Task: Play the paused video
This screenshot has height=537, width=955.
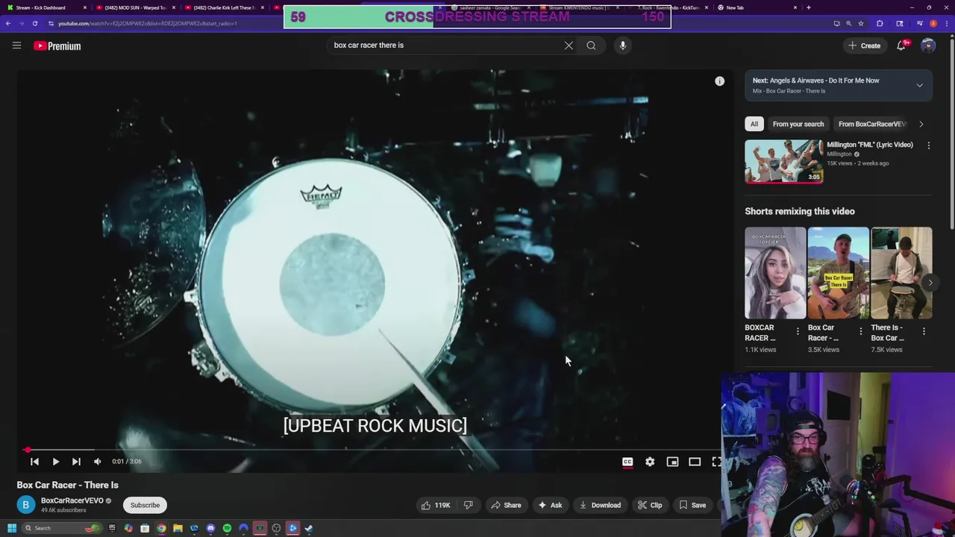Action: (x=55, y=462)
